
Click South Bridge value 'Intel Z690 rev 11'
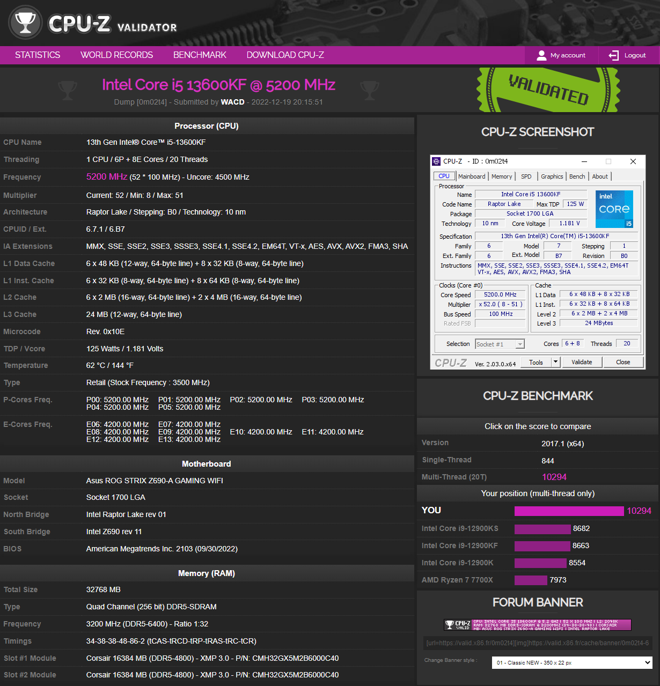114,532
